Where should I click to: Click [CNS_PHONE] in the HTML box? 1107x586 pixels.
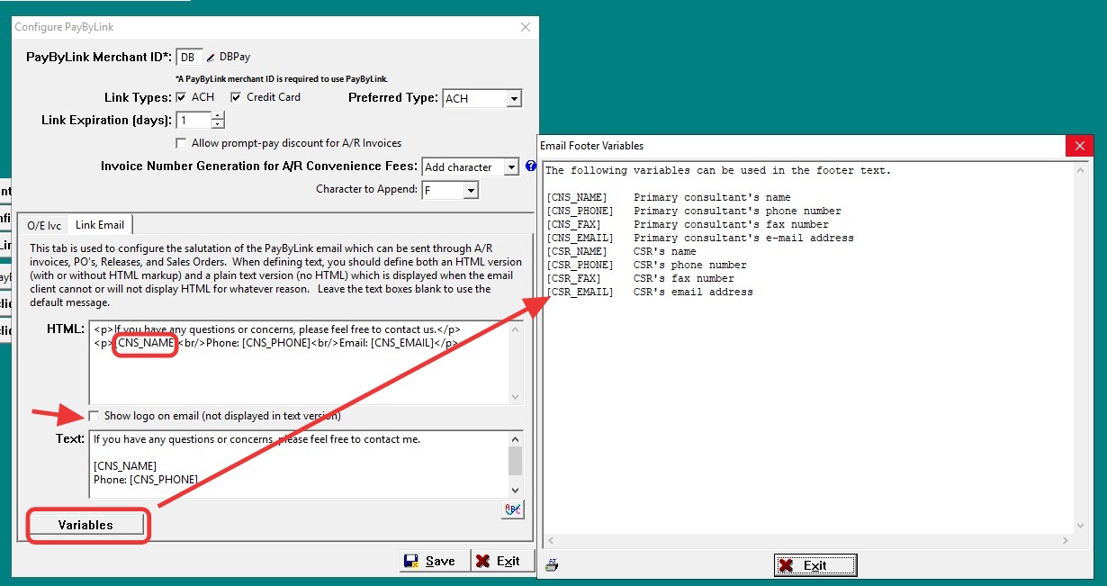275,343
